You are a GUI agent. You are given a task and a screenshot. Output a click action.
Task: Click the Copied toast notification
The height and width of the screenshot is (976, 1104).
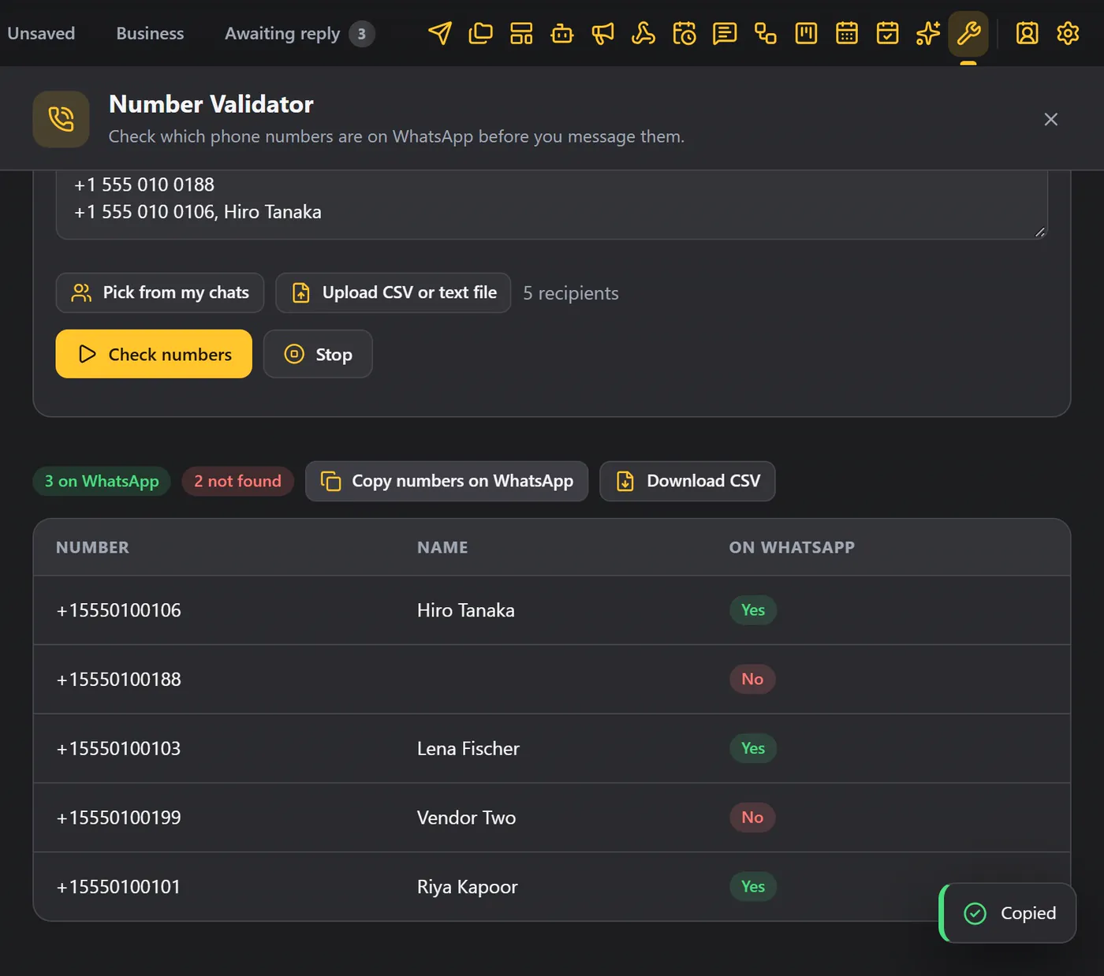tap(1008, 913)
